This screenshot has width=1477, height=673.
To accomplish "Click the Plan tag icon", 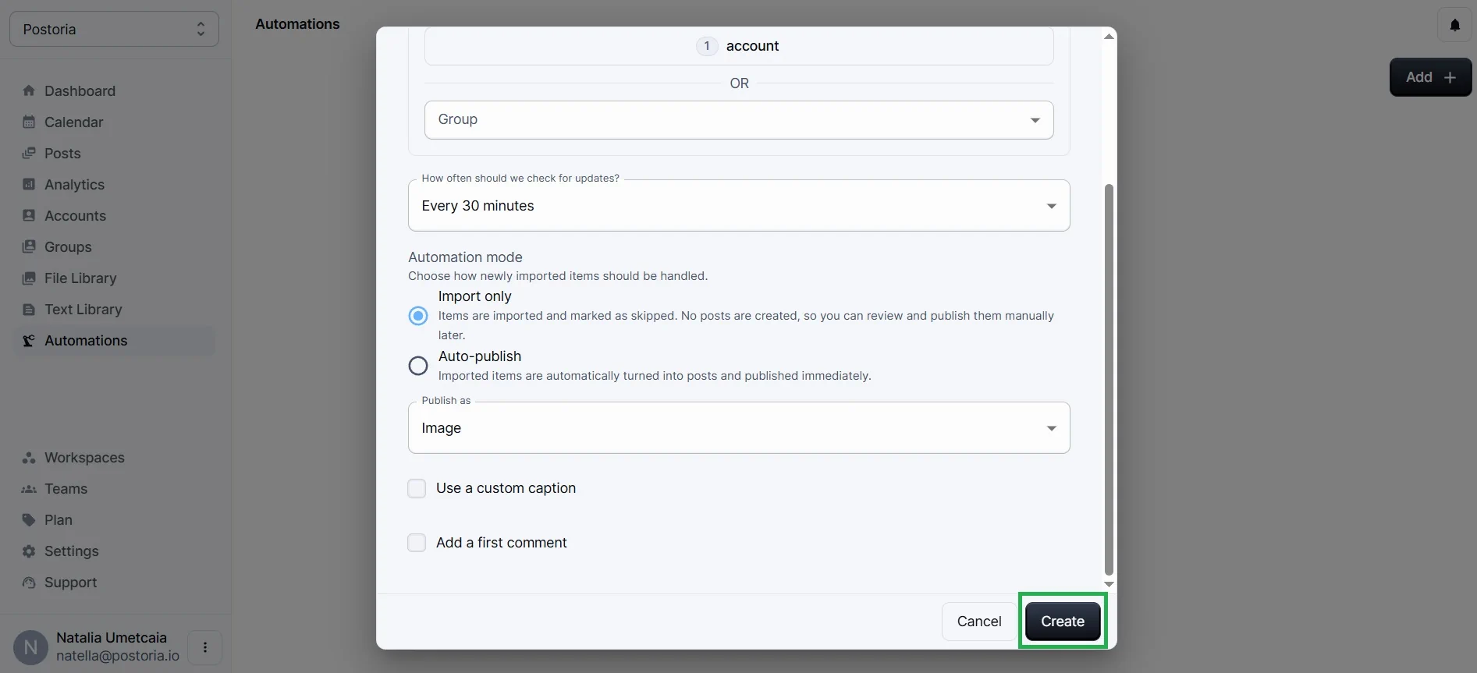I will 29,519.
